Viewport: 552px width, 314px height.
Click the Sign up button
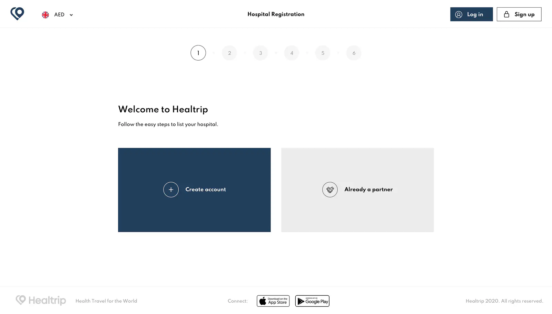519,14
